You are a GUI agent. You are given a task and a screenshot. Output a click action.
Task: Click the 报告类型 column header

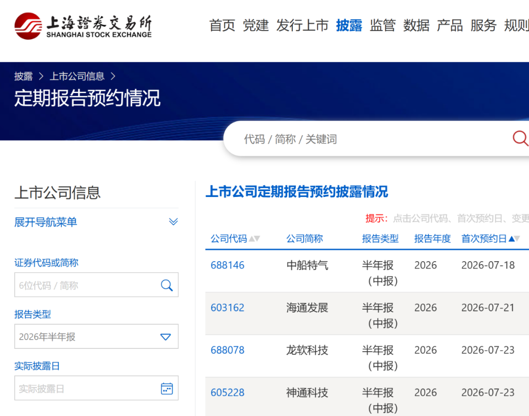click(380, 239)
